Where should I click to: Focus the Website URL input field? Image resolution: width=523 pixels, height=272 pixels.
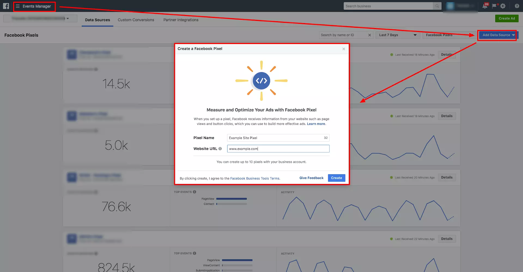click(x=278, y=149)
